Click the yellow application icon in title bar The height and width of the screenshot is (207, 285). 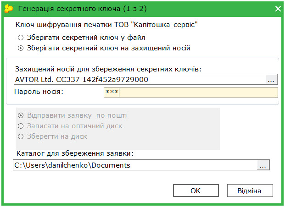[9, 9]
